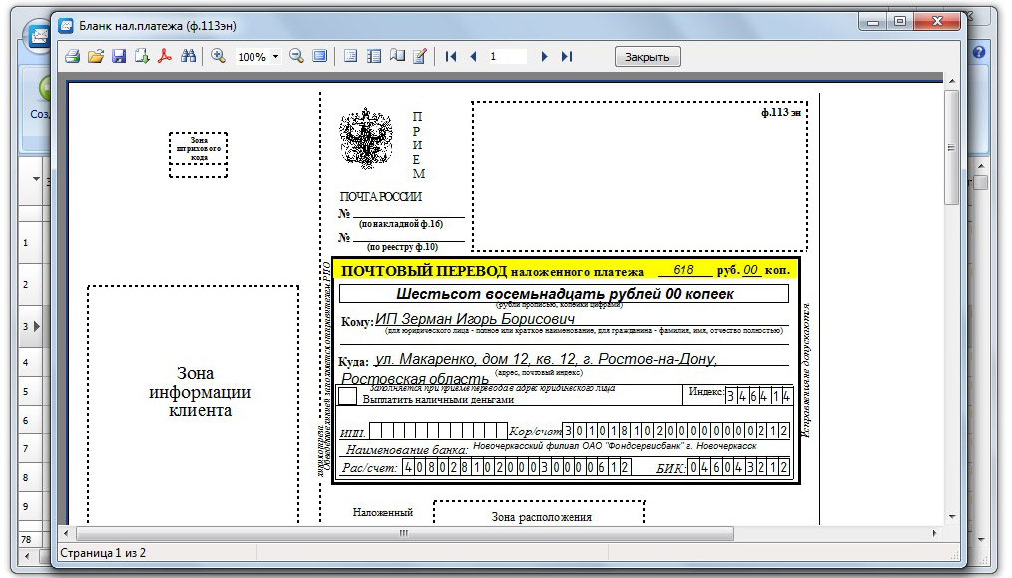The width and height of the screenshot is (1012, 578).
Task: Edit the page with the pencil icon
Action: click(x=419, y=56)
